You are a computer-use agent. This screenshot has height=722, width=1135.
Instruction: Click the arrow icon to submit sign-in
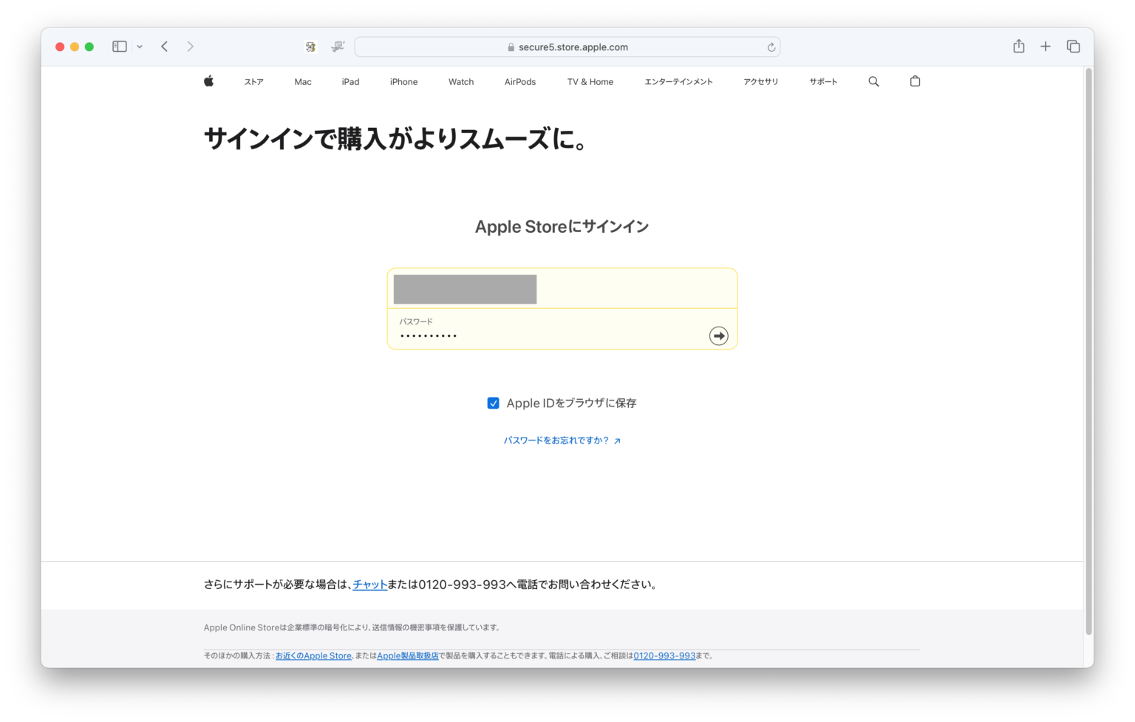(718, 335)
